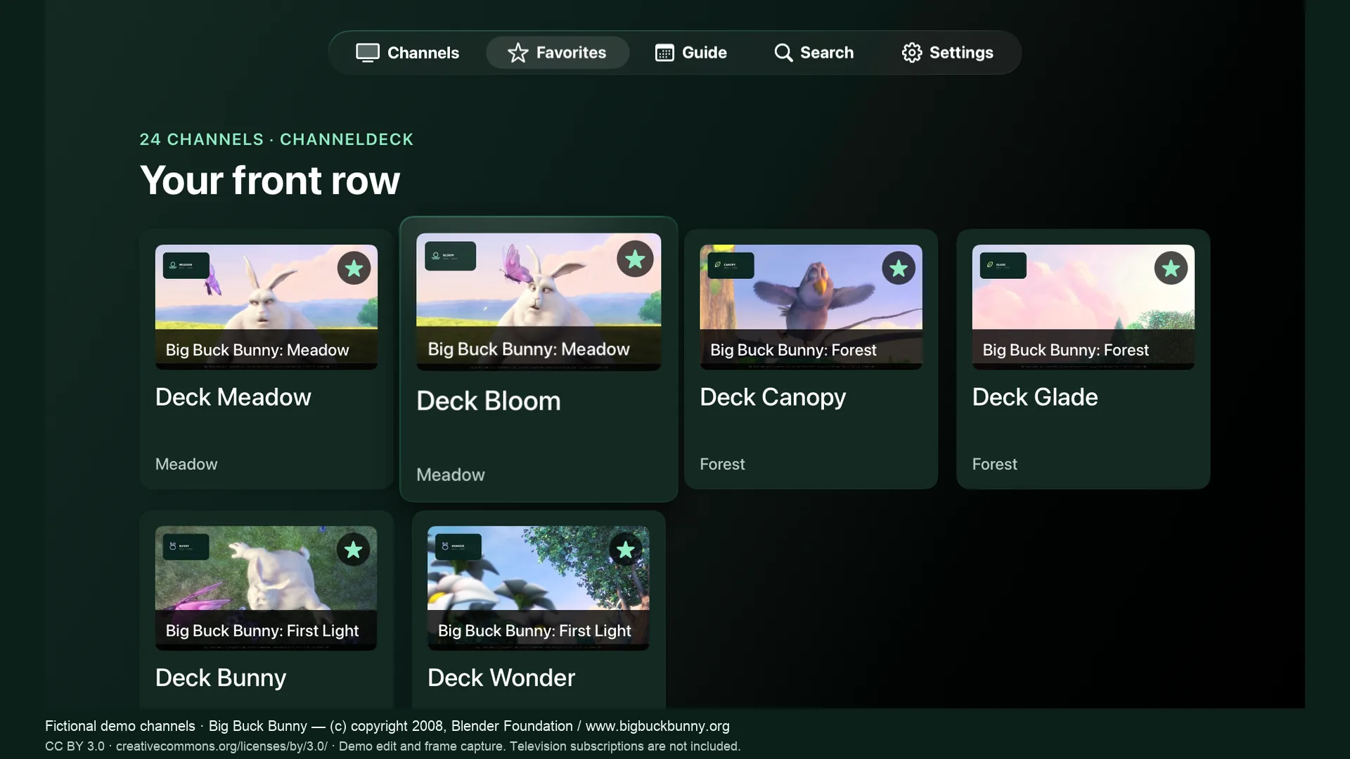Unfavorite Deck Meadow with its star
The image size is (1350, 759).
354,268
